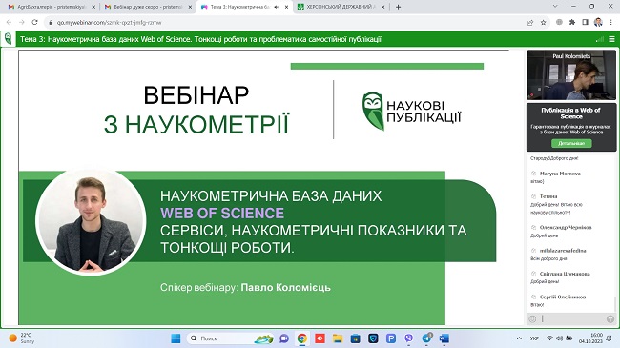Send the chat message with arrow button
This screenshot has width=620, height=348.
(610, 318)
